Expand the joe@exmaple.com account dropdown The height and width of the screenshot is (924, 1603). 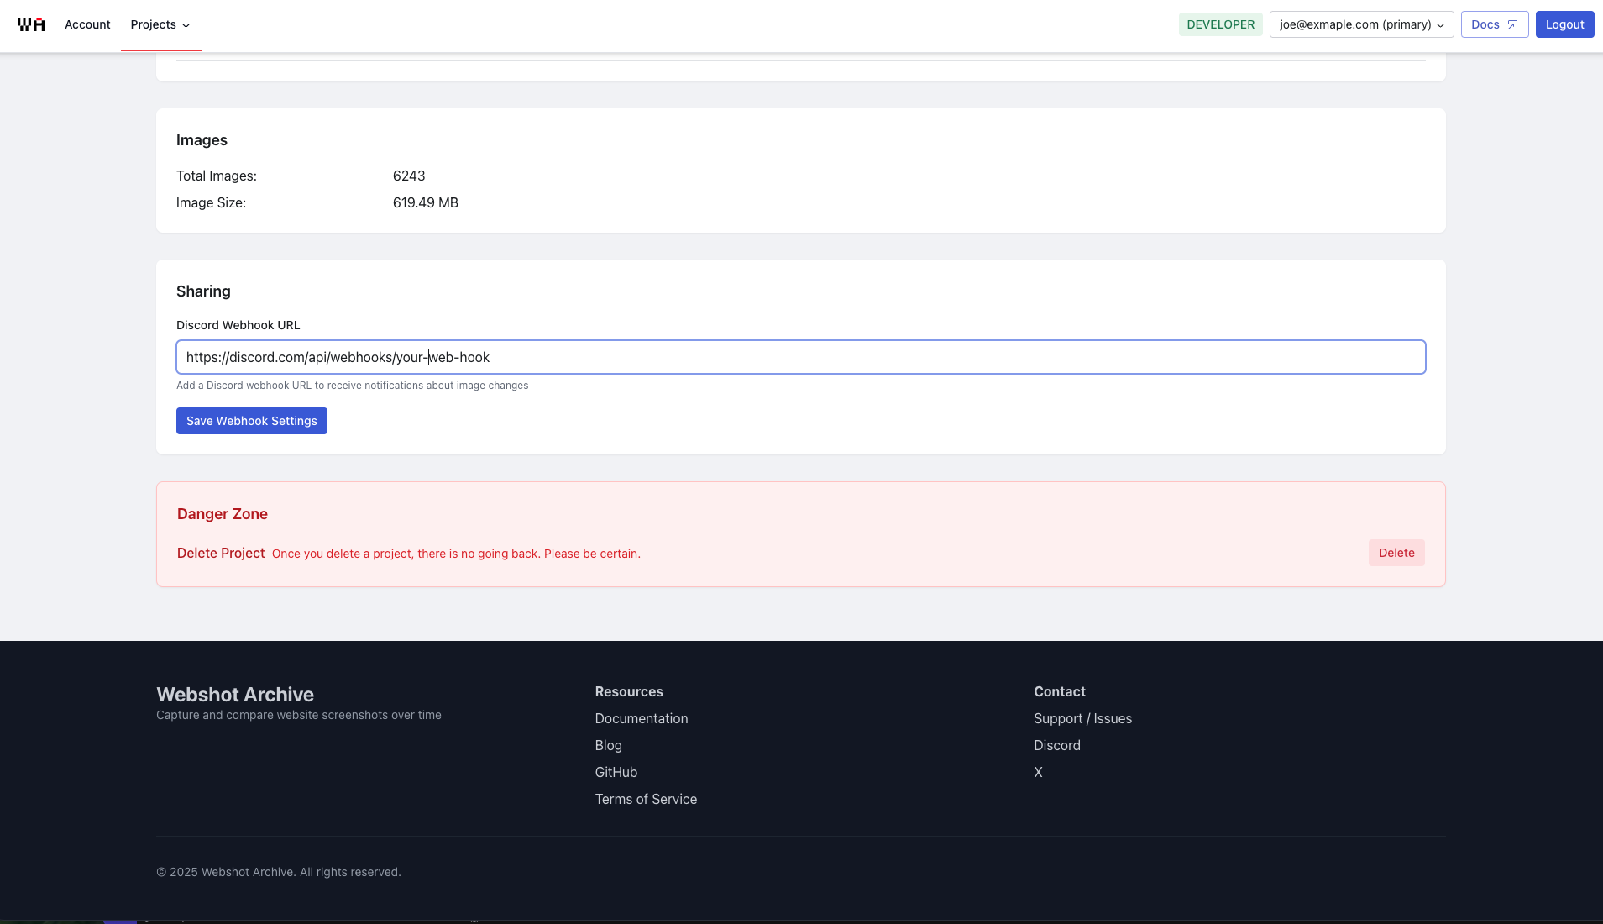[1361, 24]
